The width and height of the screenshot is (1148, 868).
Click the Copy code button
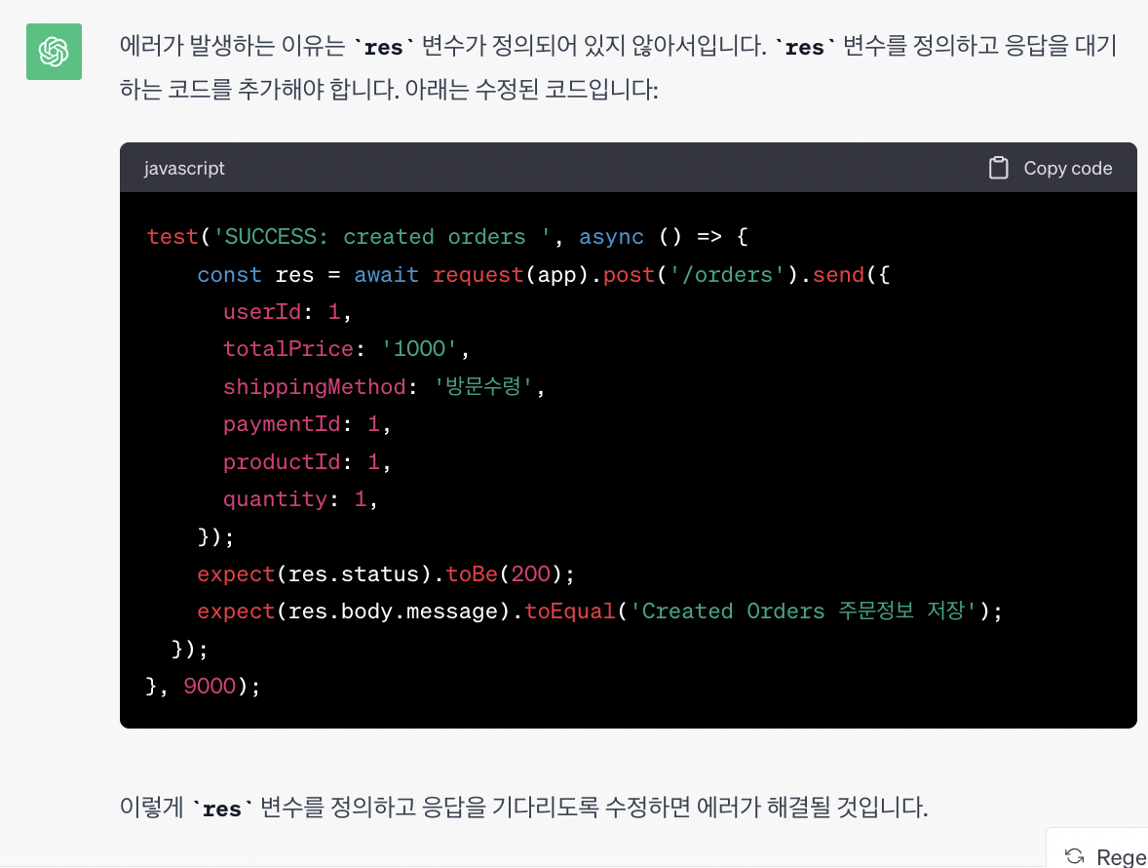[x=1050, y=168]
